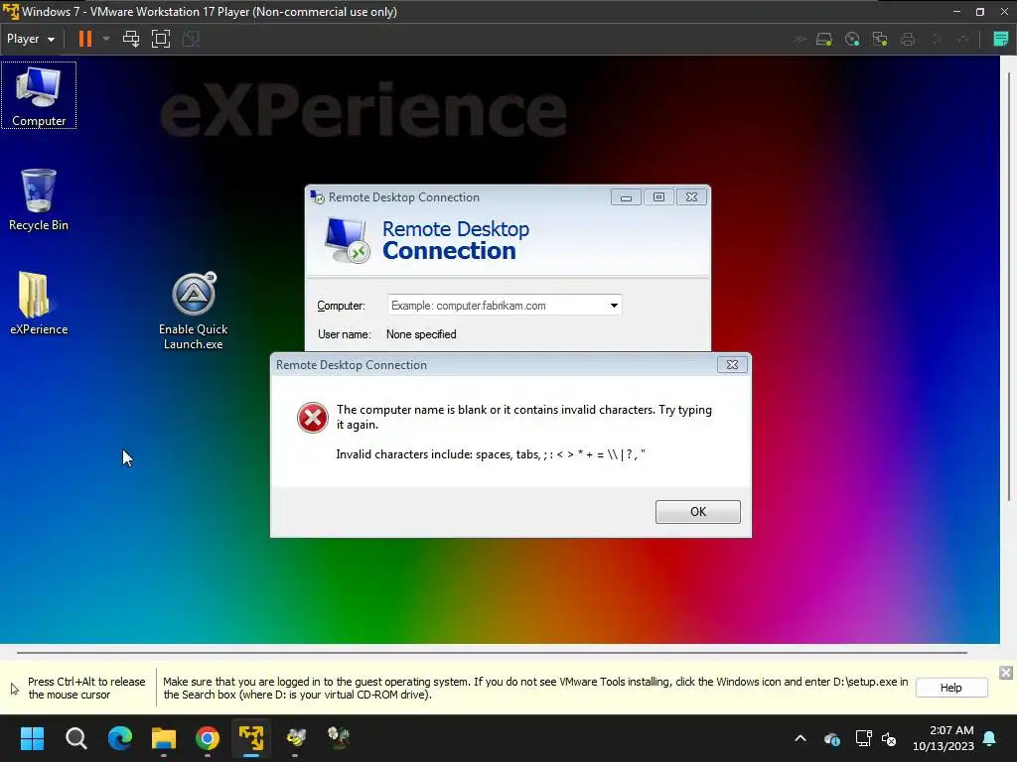This screenshot has height=762, width=1017.
Task: Click the network adapter device icon
Action: 880,40
